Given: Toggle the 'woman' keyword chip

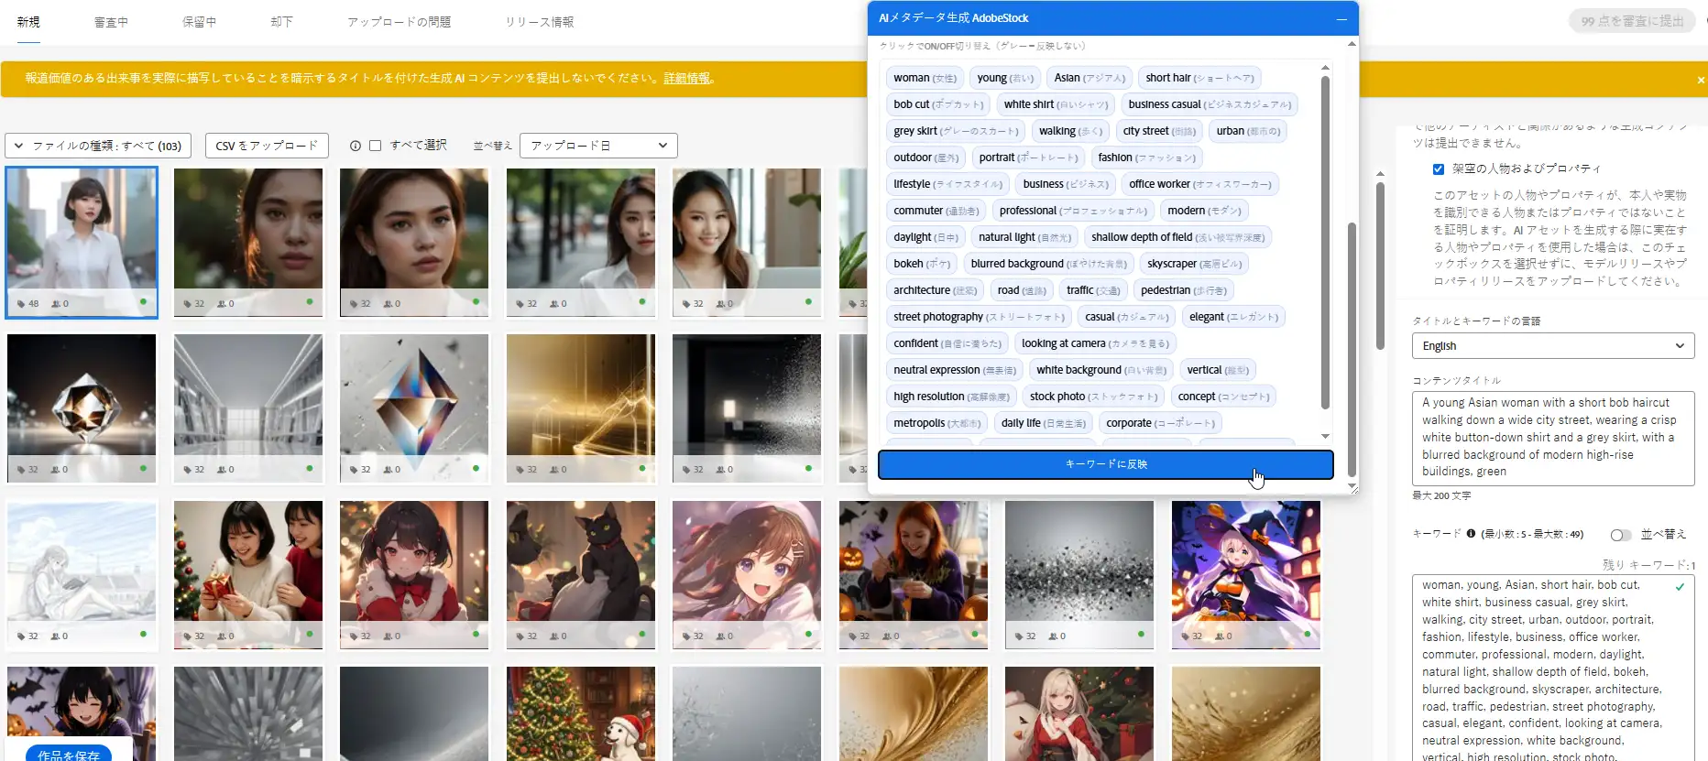Looking at the screenshot, I should 925,78.
